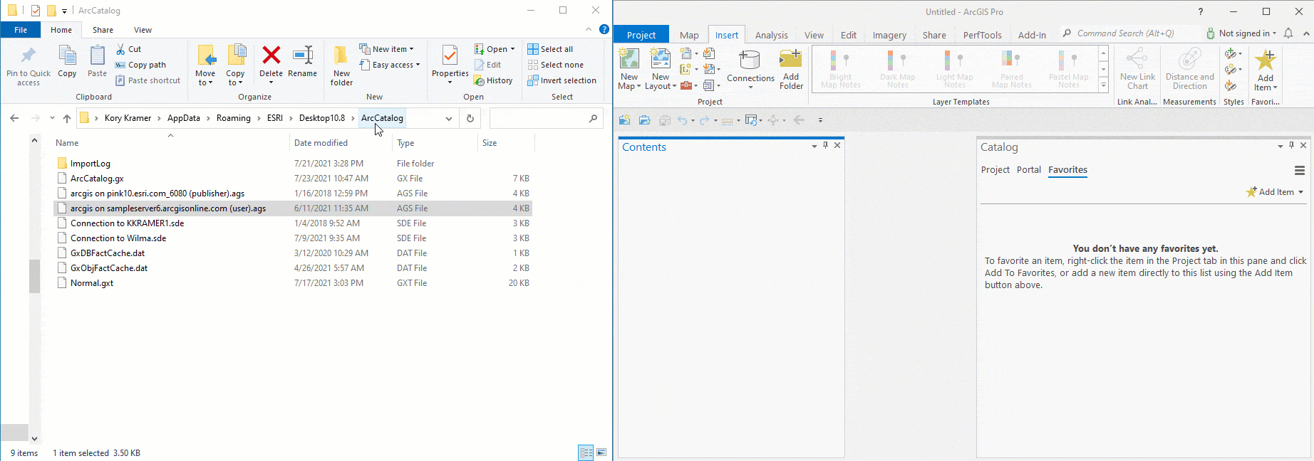1314x461 pixels.
Task: Click the Paste clipboard icon
Action: pyautogui.click(x=98, y=55)
